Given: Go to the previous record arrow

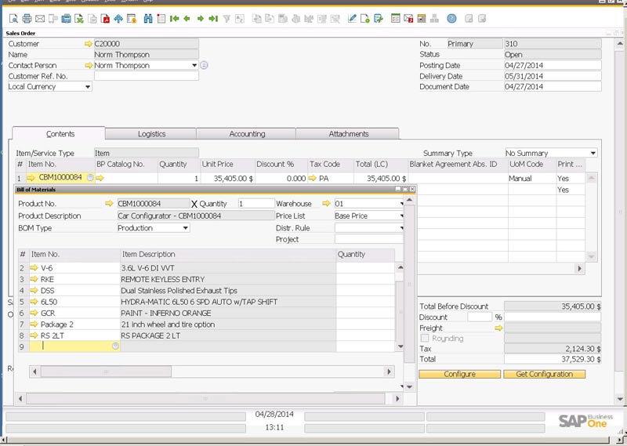Looking at the screenshot, I should 187,18.
